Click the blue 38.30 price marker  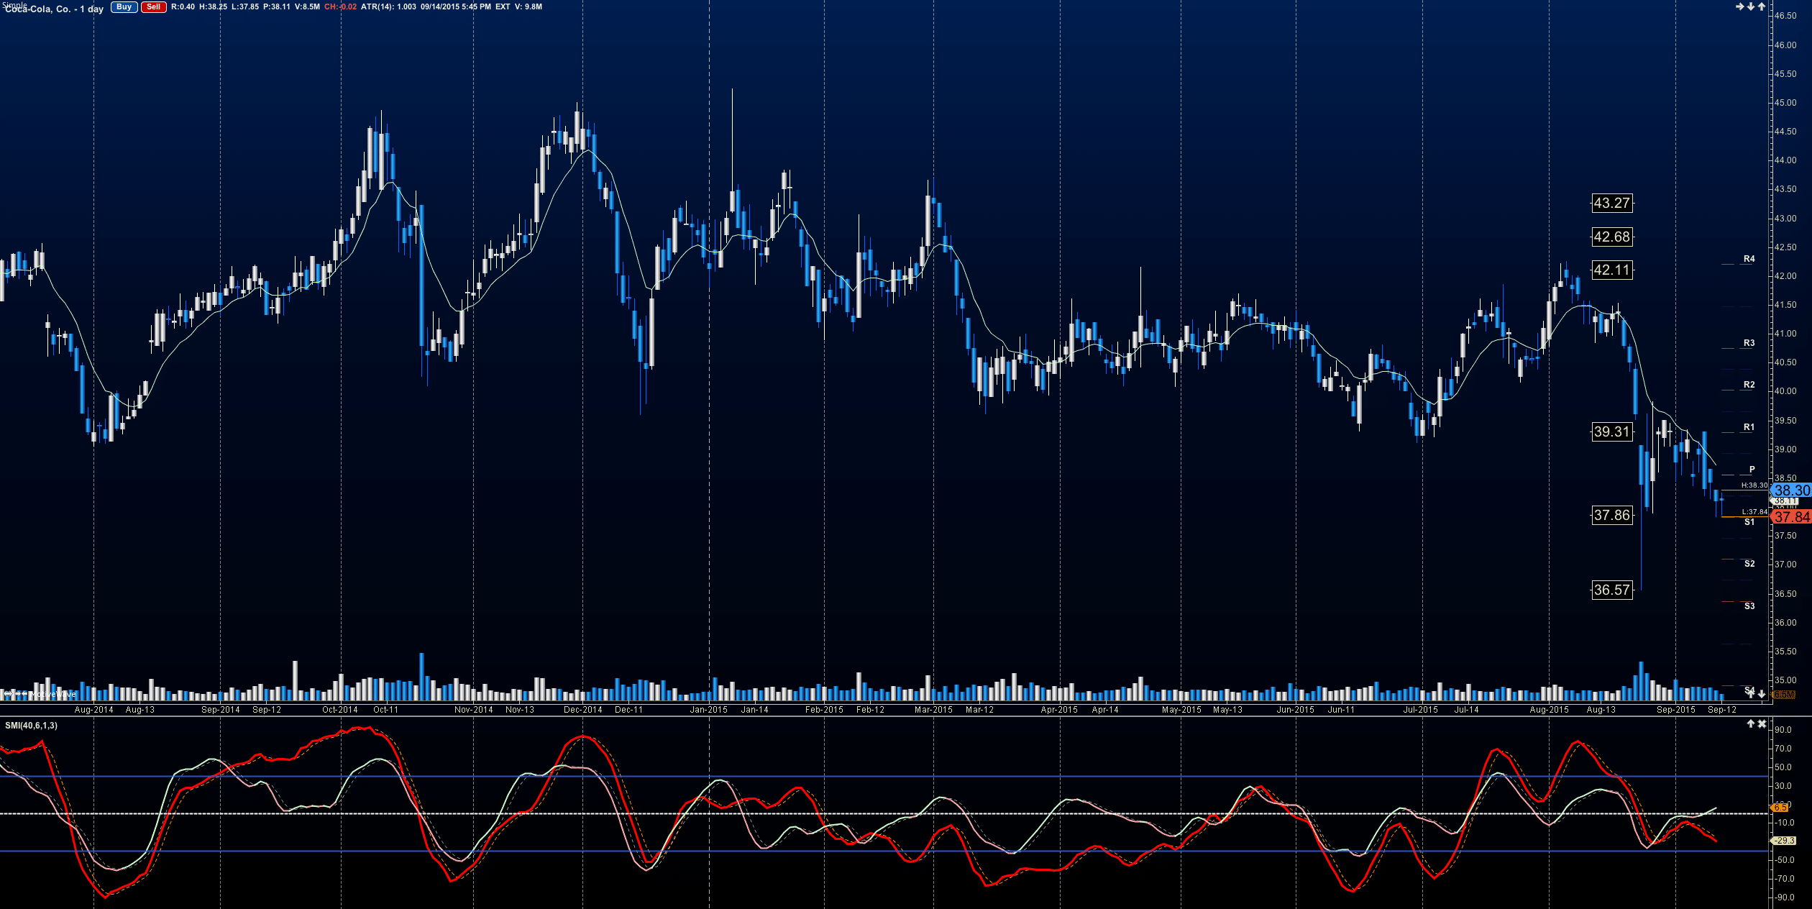pos(1791,490)
